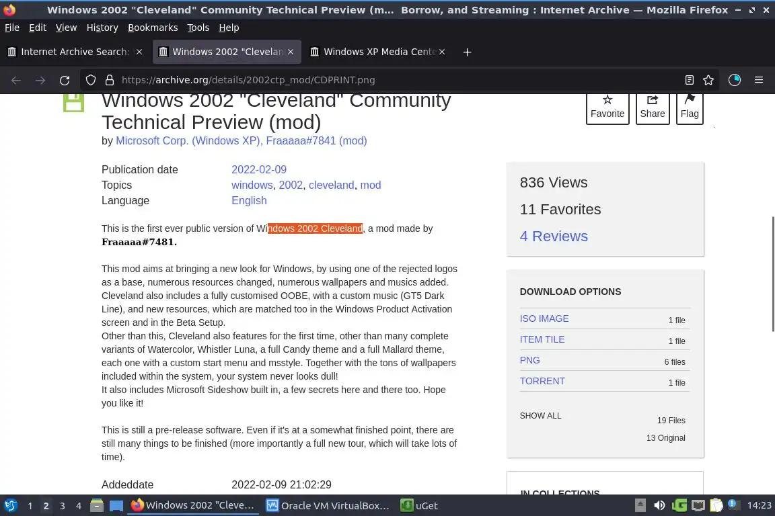775x516 pixels.
Task: Open the History menu
Action: tap(102, 28)
